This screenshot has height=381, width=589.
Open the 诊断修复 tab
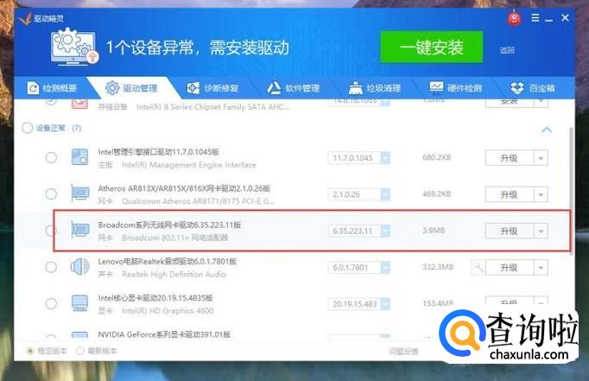(212, 88)
